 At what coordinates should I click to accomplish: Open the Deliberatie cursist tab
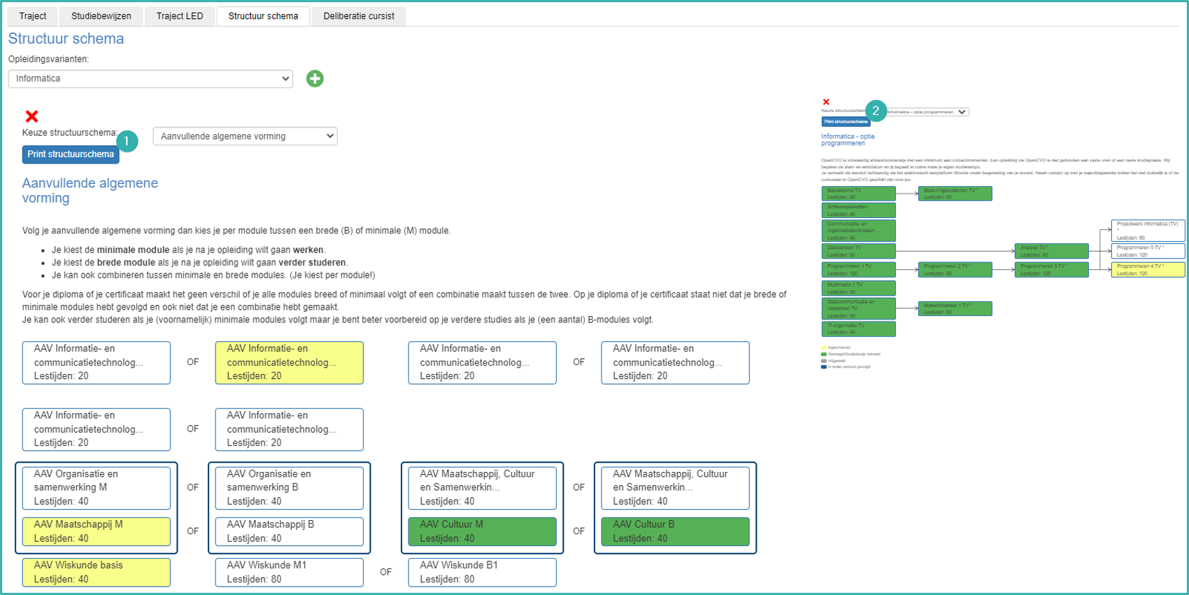click(359, 16)
